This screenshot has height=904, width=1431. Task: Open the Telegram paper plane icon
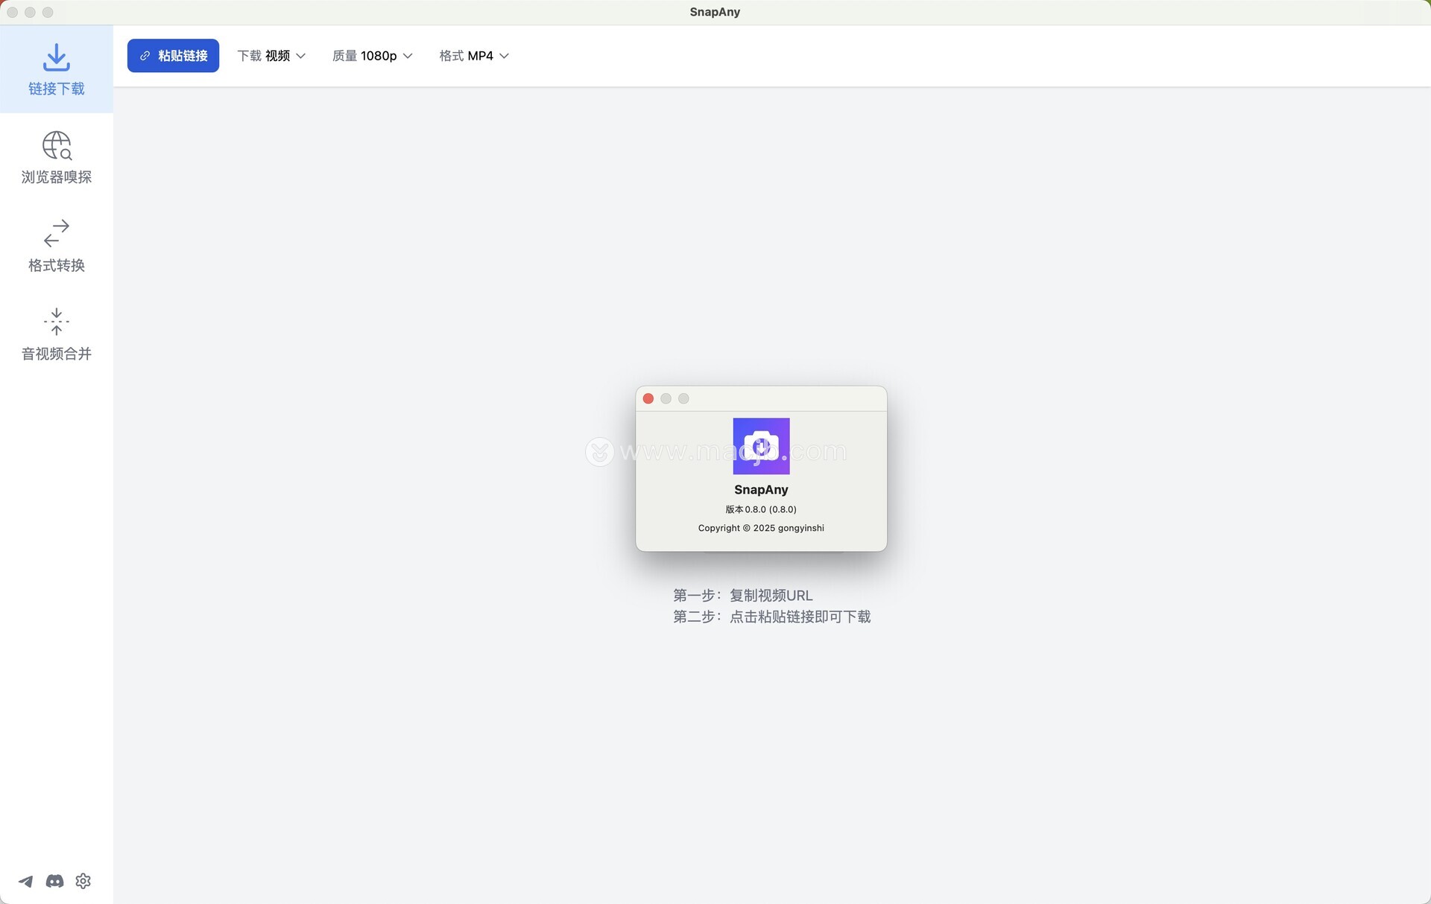tap(26, 881)
